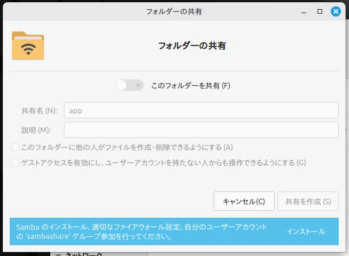
Task: Click into the 説明 description field
Action: pyautogui.click(x=201, y=130)
